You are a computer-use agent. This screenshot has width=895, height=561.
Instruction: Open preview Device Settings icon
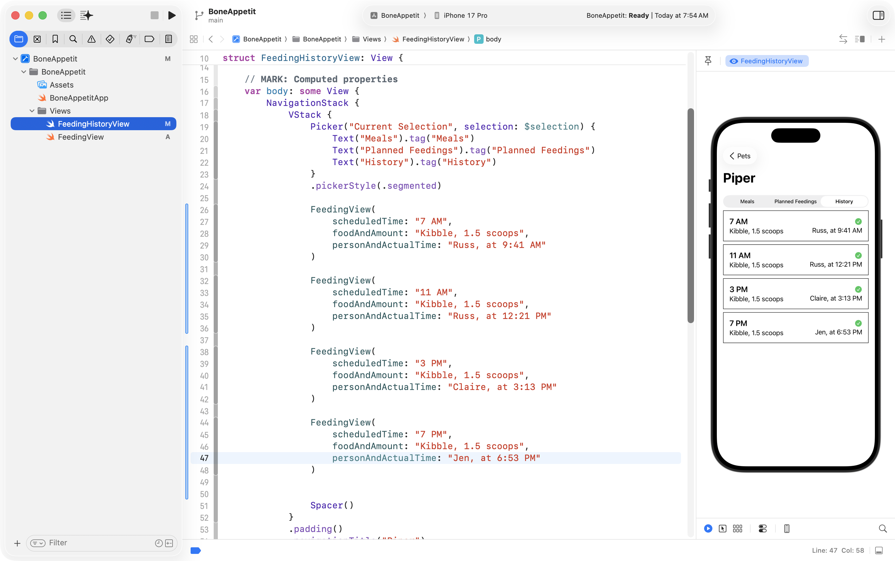point(762,528)
